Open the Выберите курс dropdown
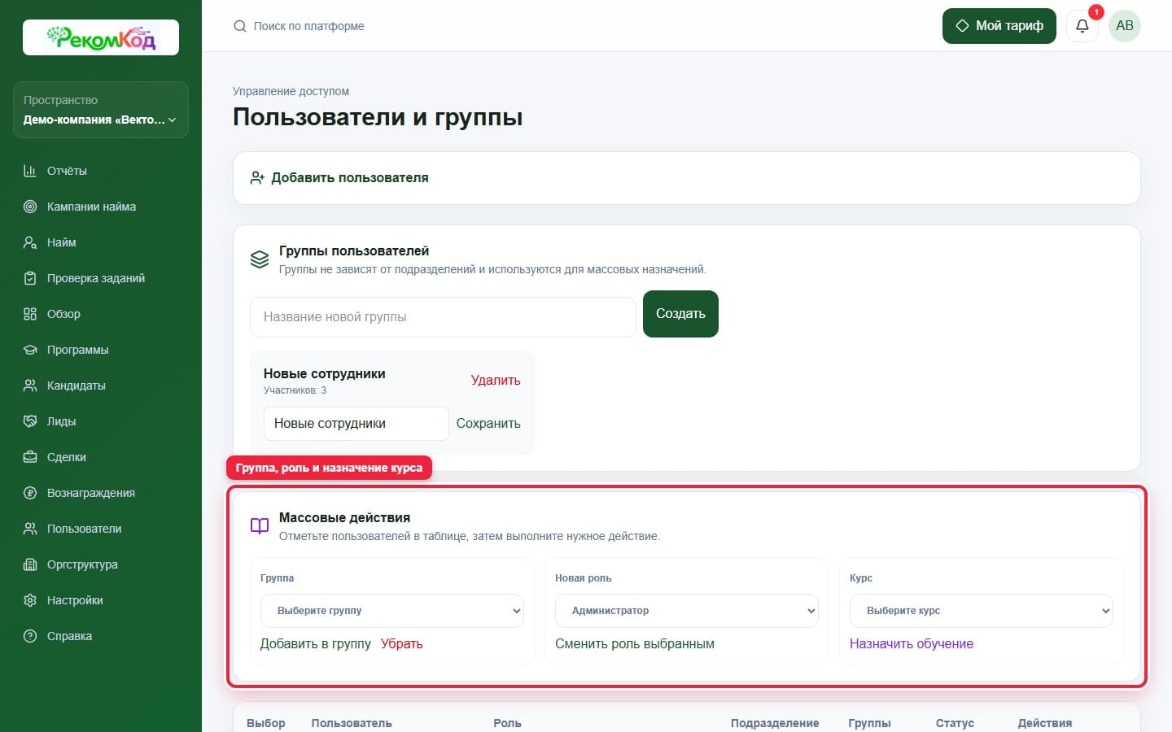This screenshot has width=1172, height=732. pyautogui.click(x=981, y=611)
